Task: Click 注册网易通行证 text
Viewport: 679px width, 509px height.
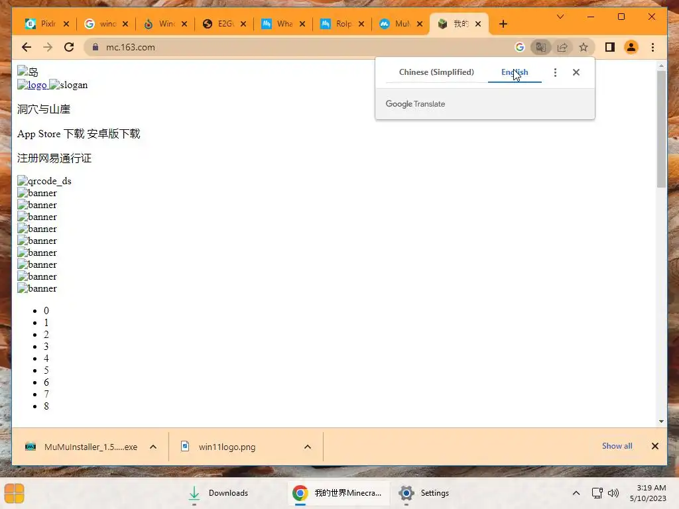Action: point(54,158)
